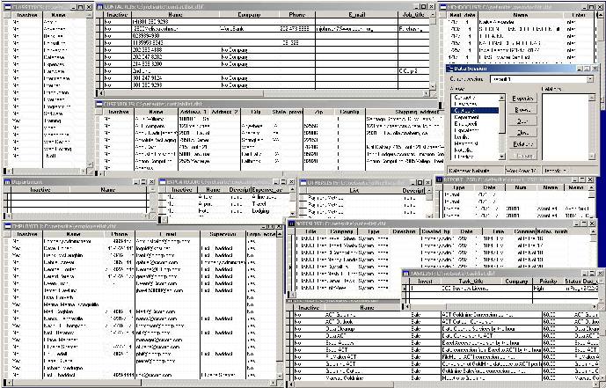Select High priority cell in TASKLIST
The width and height of the screenshot is (606, 388).
point(548,289)
